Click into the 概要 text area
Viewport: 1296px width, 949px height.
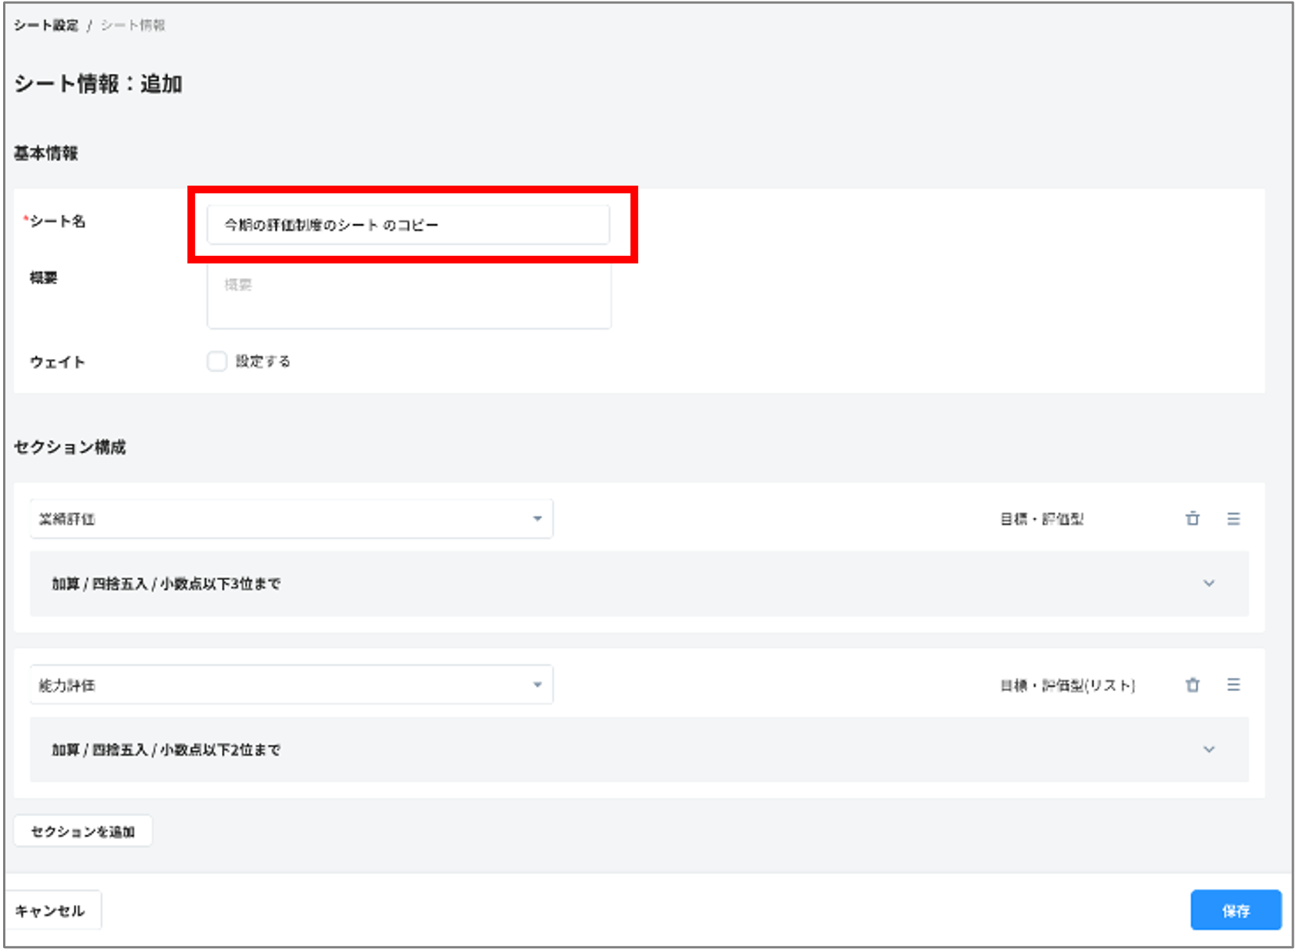point(408,297)
